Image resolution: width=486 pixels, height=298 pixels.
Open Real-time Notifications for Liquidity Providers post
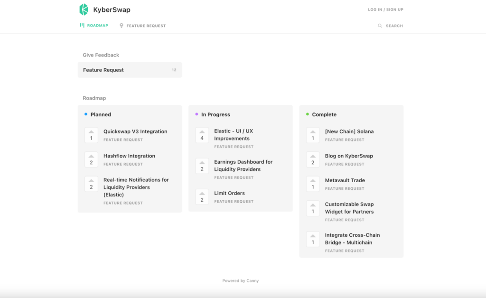tap(136, 187)
